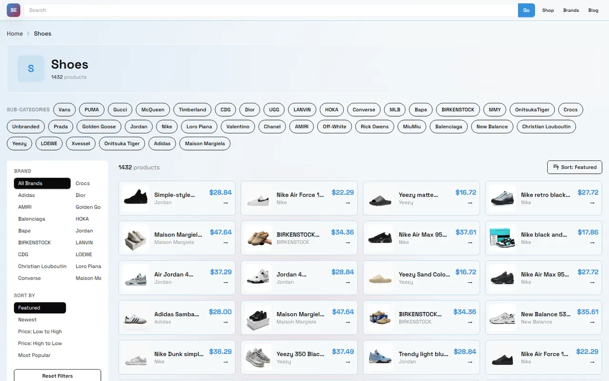Select Vans sub-category chip

tap(64, 110)
